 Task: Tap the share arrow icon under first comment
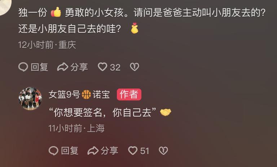63,67
